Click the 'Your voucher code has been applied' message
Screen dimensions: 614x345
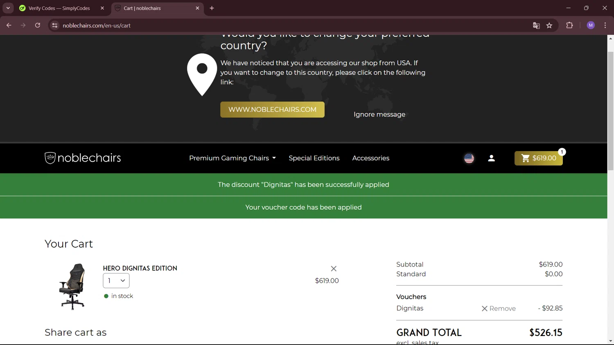point(303,207)
